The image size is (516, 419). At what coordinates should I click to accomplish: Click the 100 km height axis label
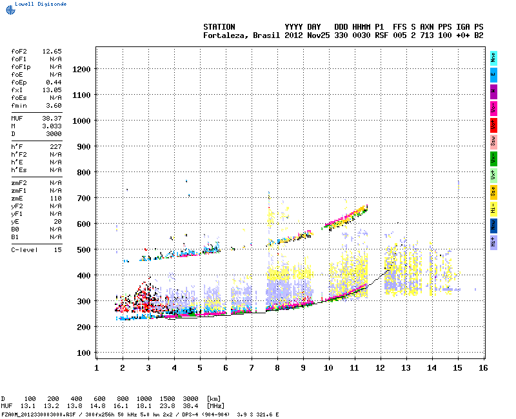point(84,353)
